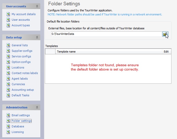This screenshot has width=177, height=139.
Task: Open Default Tasks link
Action: tap(20, 95)
